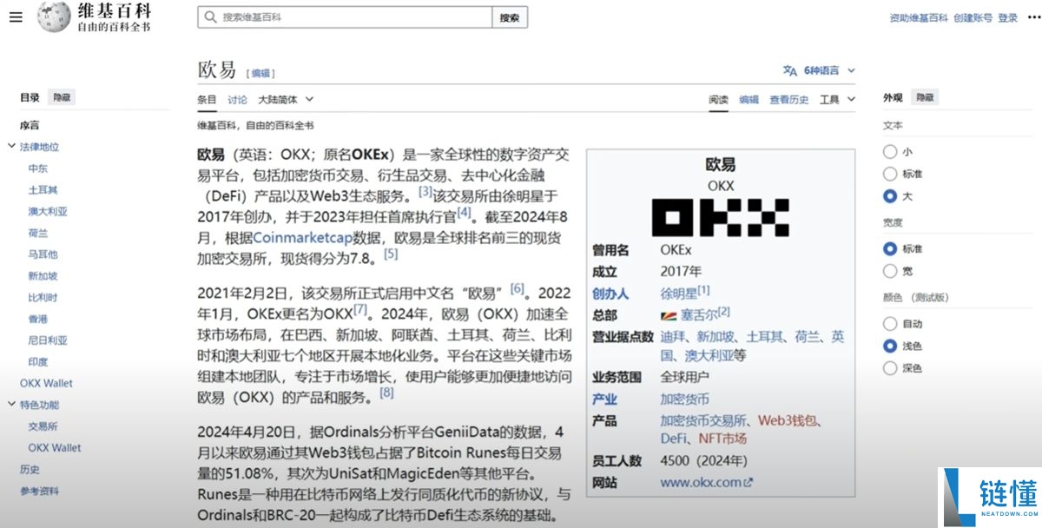The height and width of the screenshot is (528, 1042).
Task: Click the language translation icon
Action: click(x=789, y=70)
